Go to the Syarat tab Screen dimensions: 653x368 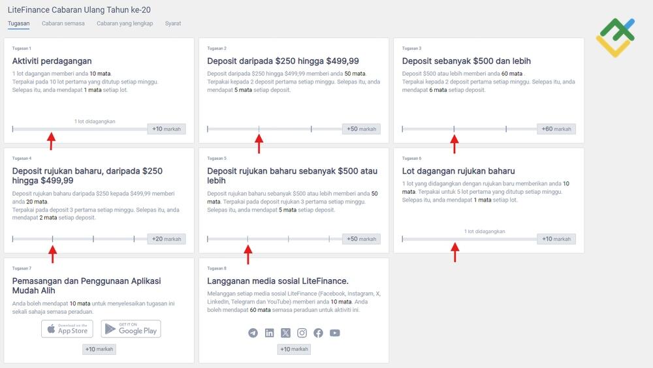point(173,23)
